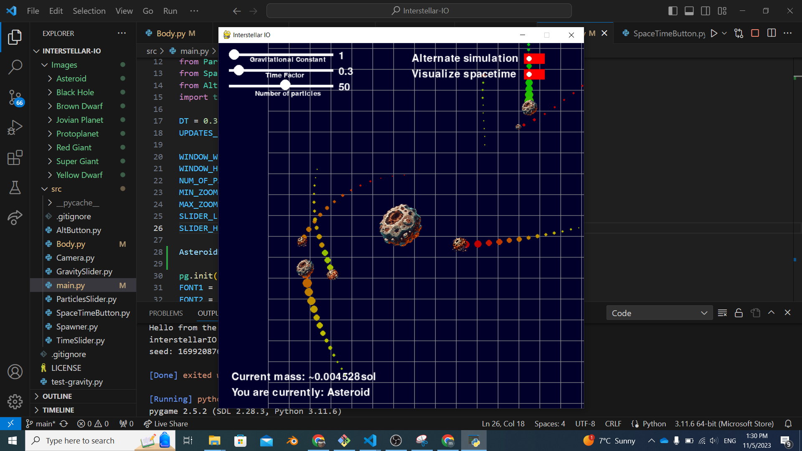
Task: Toggle the Alternate simulation switch
Action: (534, 59)
